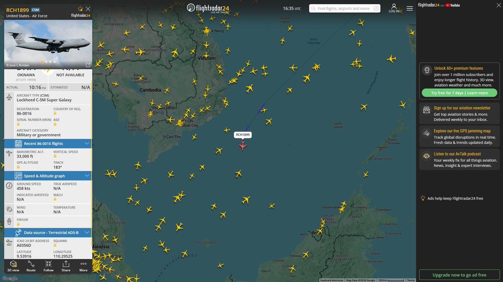Open the 3D view of the flight

pyautogui.click(x=13, y=266)
